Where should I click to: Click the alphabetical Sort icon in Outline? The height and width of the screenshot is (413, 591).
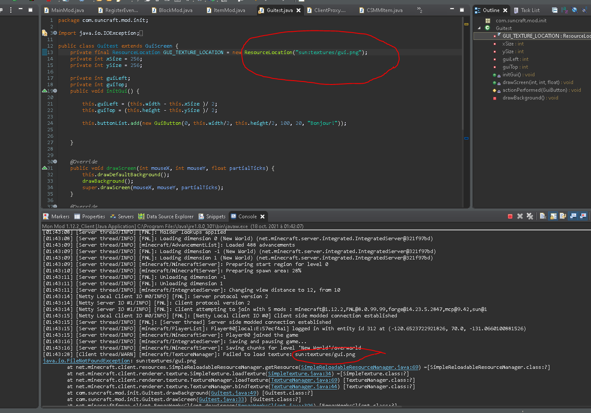pos(564,10)
